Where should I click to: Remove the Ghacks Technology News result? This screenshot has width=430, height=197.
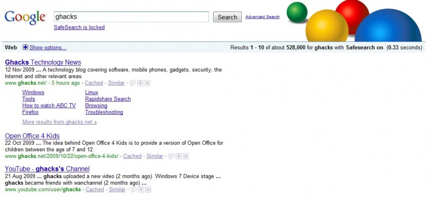click(x=148, y=83)
